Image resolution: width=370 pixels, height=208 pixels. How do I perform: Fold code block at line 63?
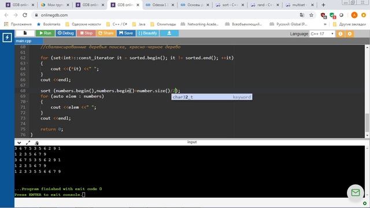[x=27, y=63]
